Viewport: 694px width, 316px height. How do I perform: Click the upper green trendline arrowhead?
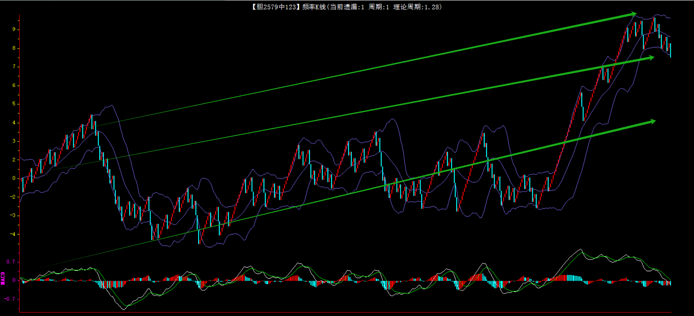tap(633, 14)
